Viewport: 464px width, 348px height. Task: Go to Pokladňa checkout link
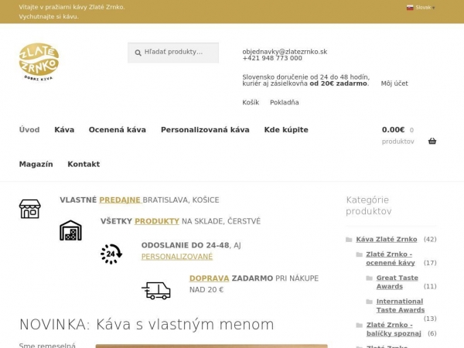[x=285, y=102]
